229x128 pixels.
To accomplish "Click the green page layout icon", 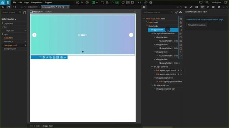I will coord(93,2).
